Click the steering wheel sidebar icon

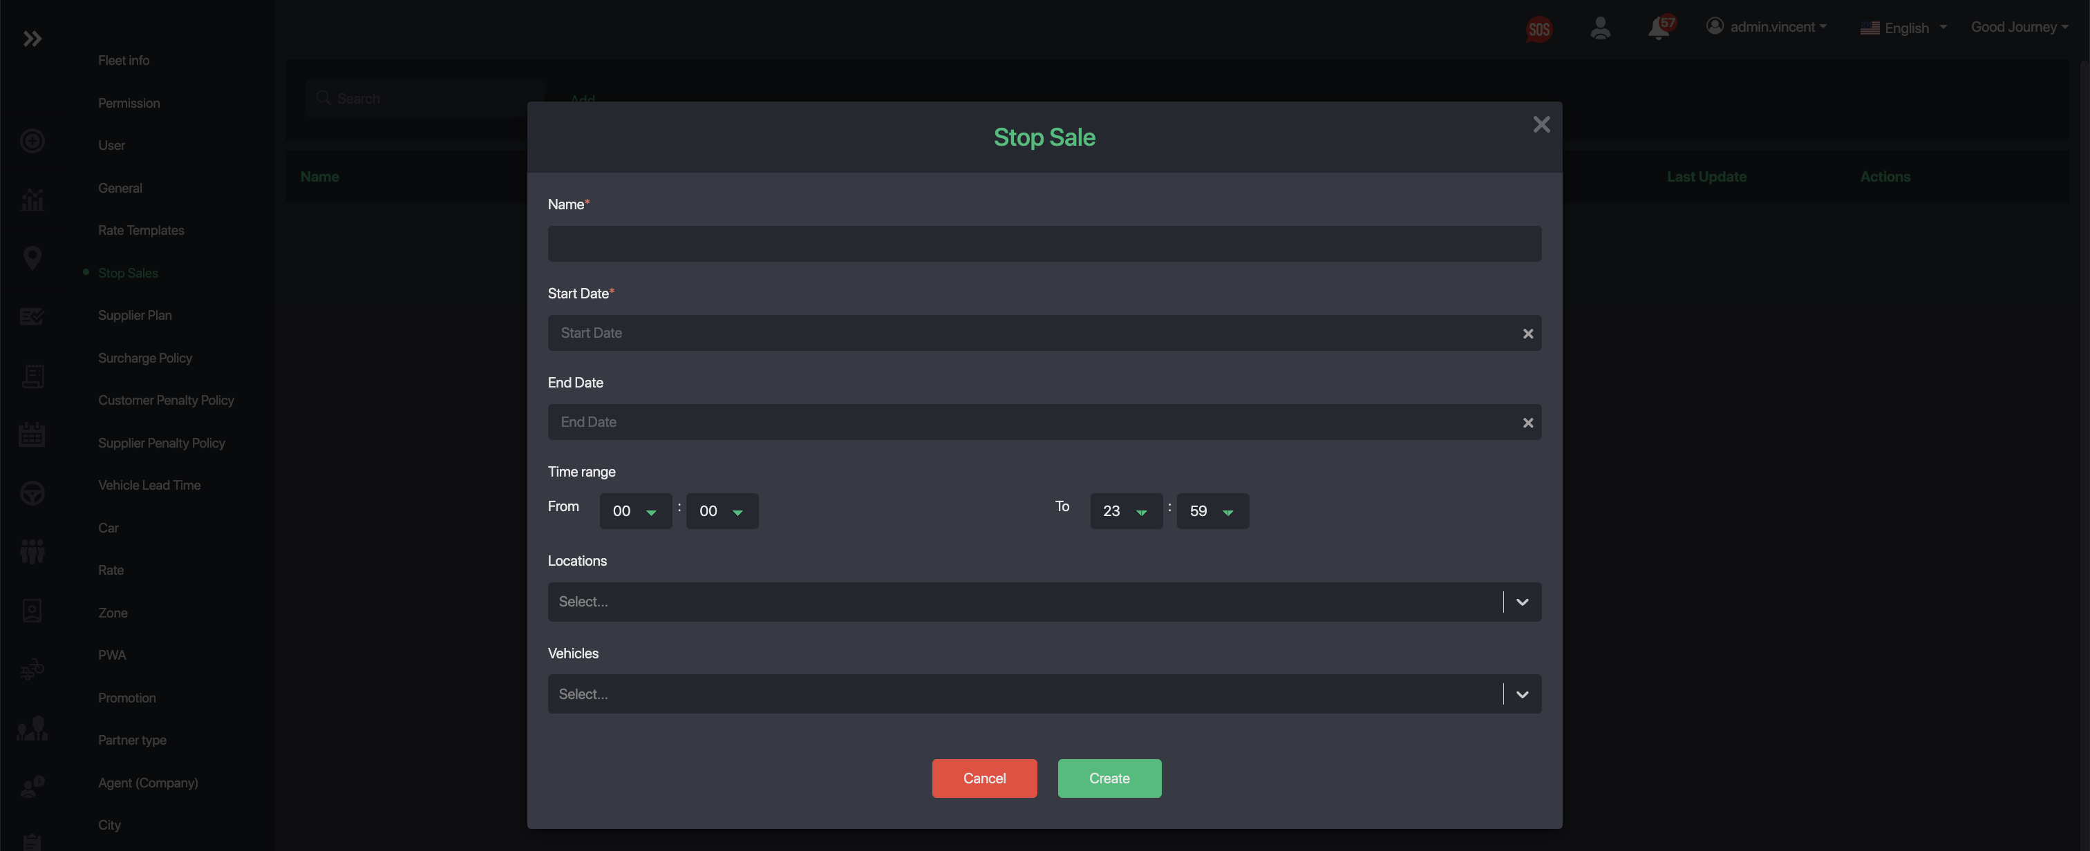(32, 493)
